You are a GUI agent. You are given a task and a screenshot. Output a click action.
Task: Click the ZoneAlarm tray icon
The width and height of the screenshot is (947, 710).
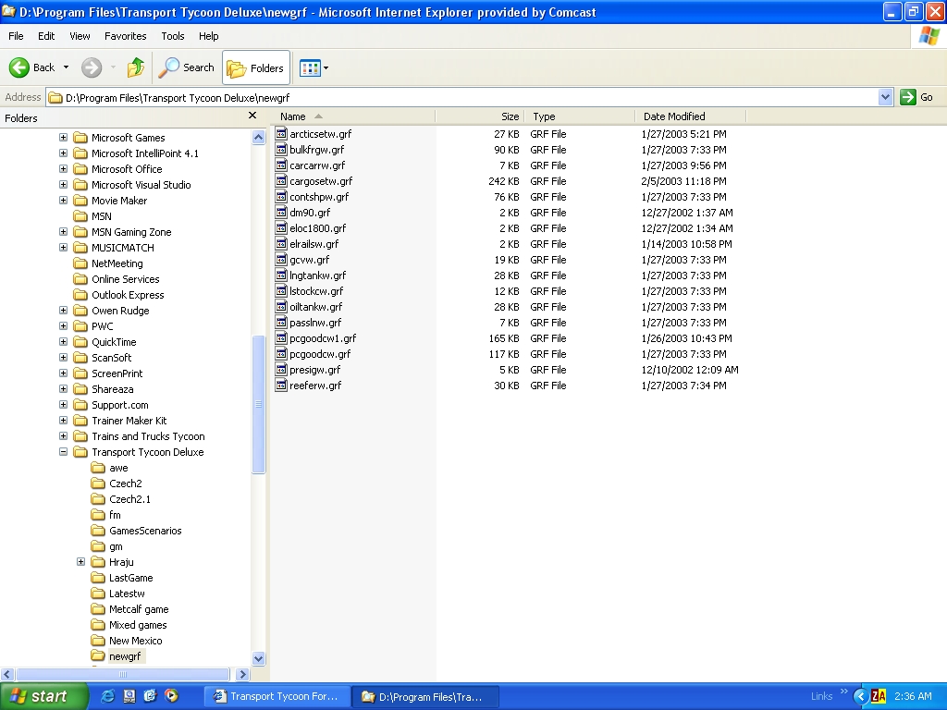879,696
